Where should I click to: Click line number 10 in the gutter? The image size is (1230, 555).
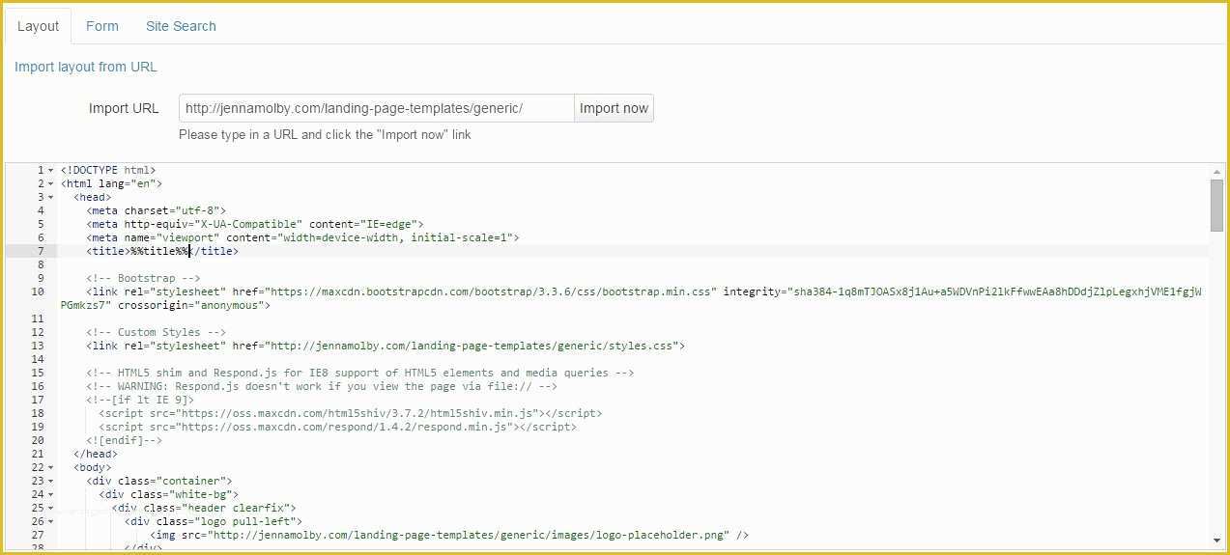38,291
